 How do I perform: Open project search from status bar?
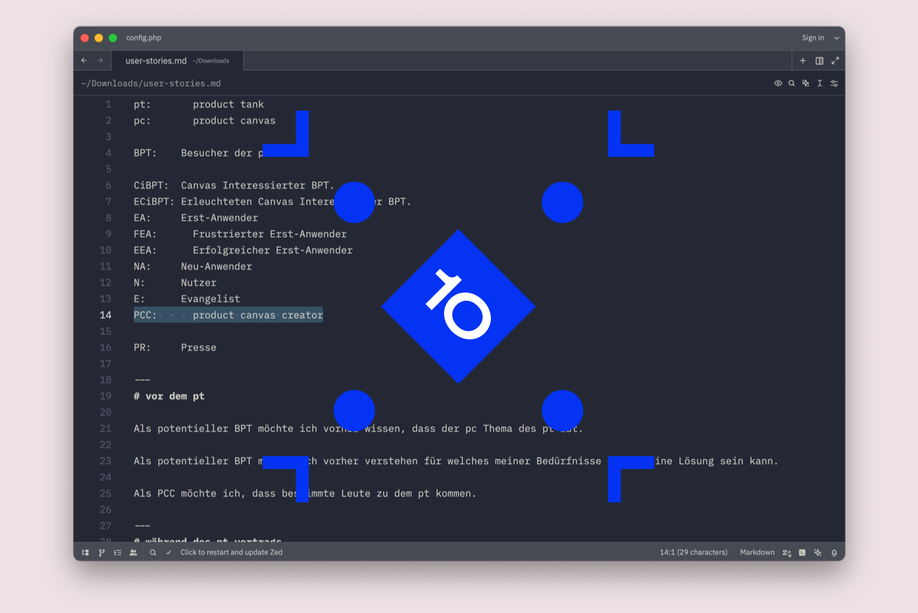[153, 553]
